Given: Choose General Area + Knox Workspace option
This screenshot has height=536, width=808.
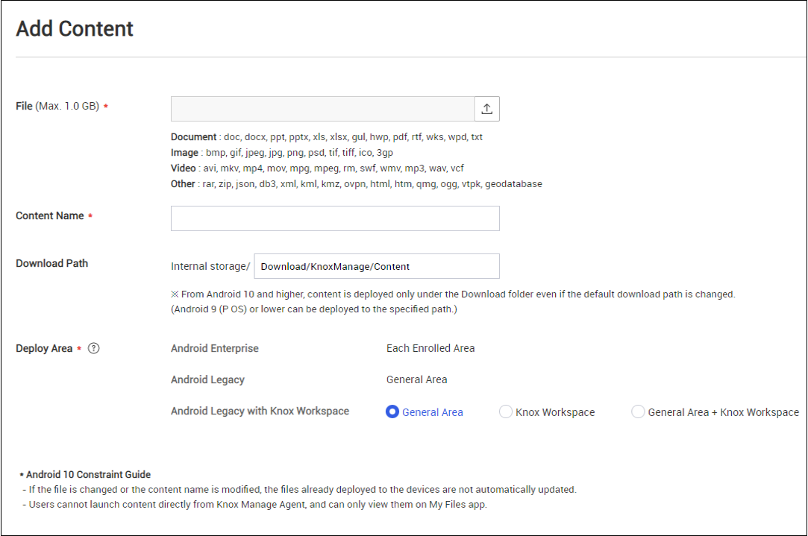Looking at the screenshot, I should point(638,412).
